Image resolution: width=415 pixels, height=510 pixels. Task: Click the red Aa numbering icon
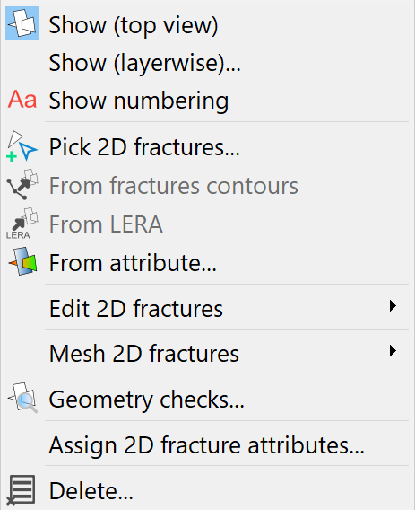tap(22, 99)
